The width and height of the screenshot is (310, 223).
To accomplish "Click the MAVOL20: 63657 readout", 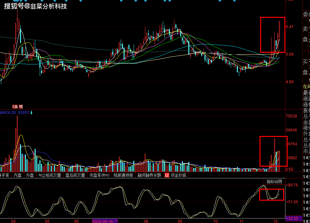I will 15,113.
